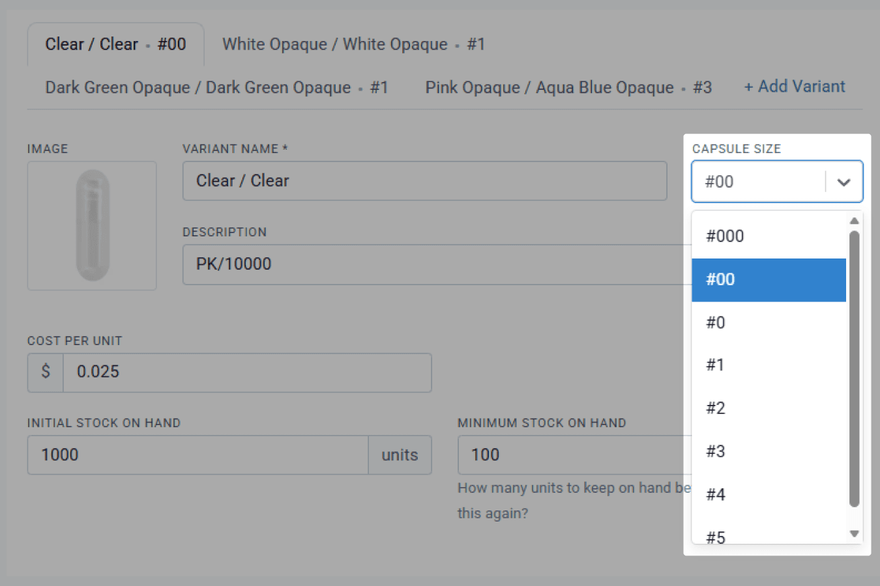The height and width of the screenshot is (586, 880).
Task: Open the White Opaque / White Opaque variant tab
Action: point(353,44)
